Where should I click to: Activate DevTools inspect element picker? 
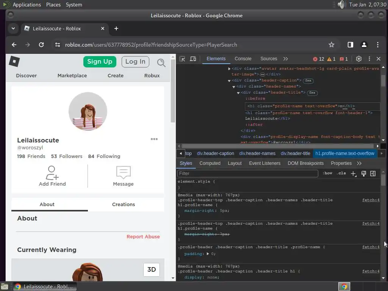click(182, 59)
